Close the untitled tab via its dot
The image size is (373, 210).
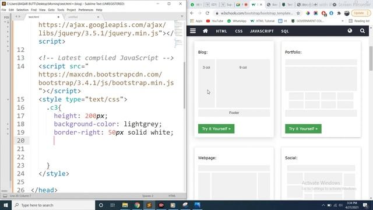98,17
